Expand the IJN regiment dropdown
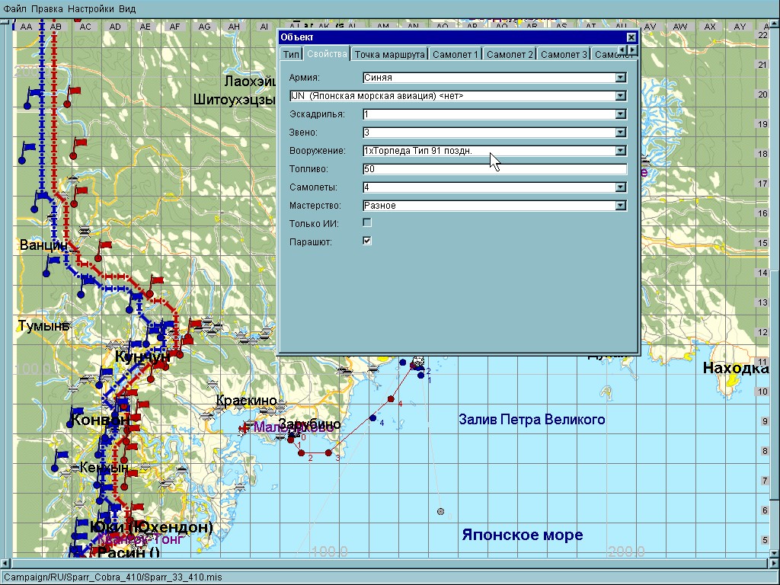The width and height of the screenshot is (780, 585). 621,96
